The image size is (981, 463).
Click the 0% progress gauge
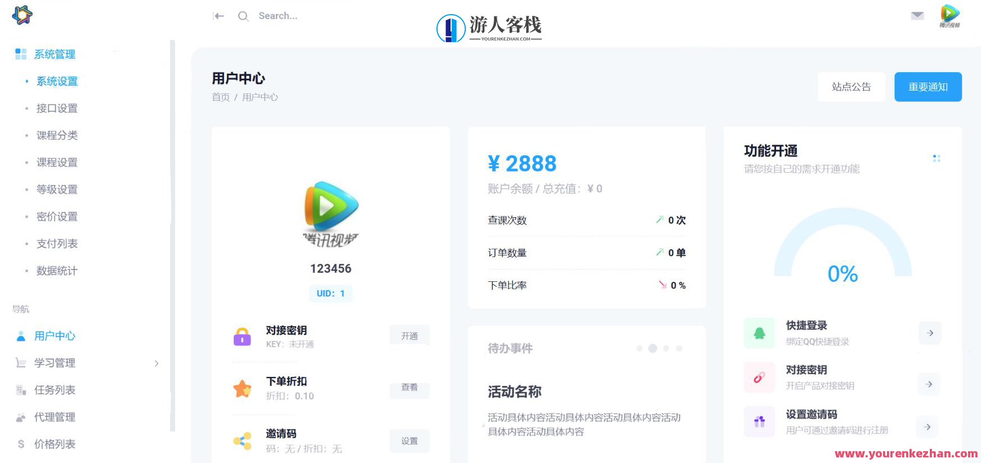842,243
